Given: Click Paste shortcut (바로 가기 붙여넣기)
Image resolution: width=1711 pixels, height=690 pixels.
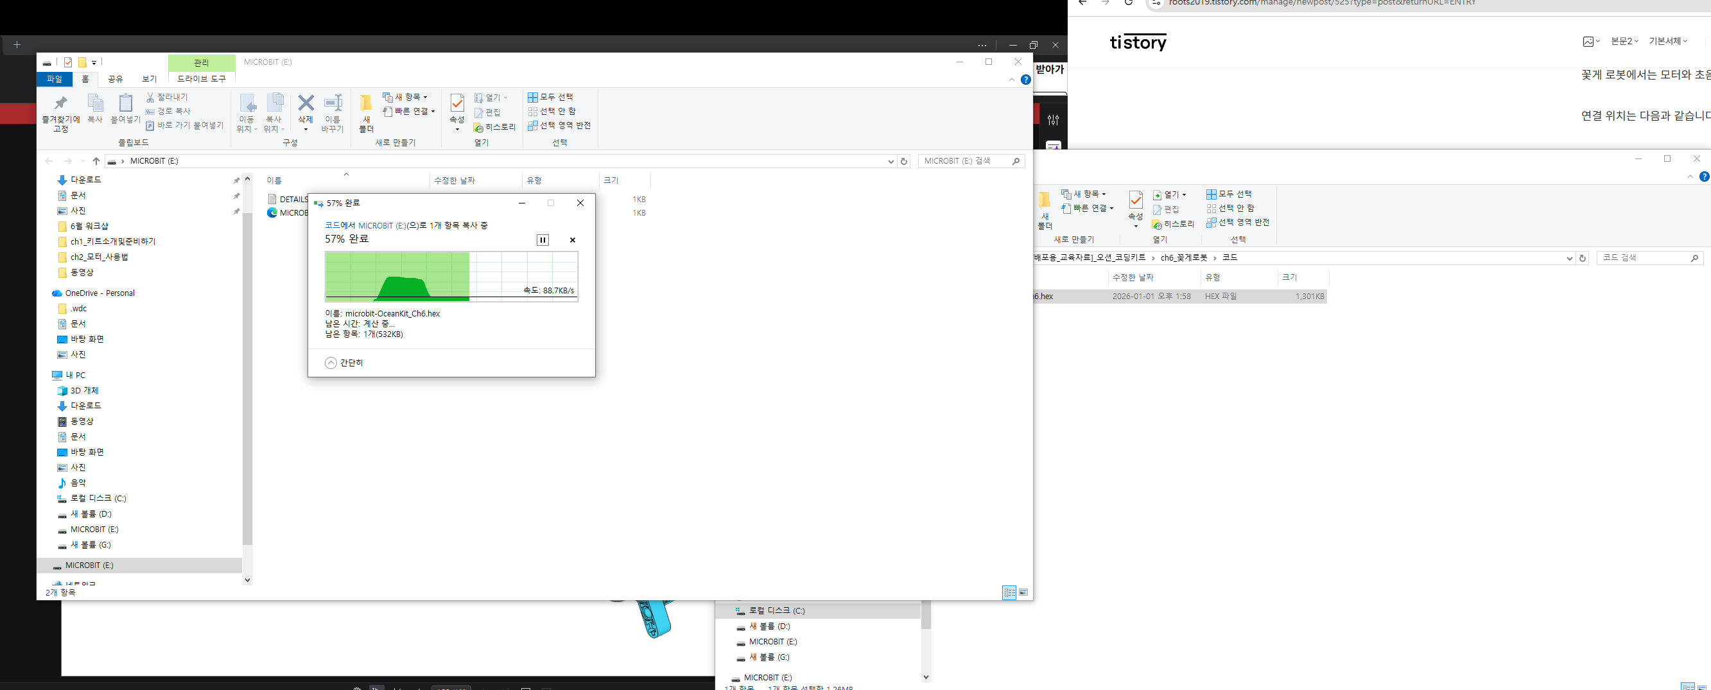Looking at the screenshot, I should [x=185, y=125].
